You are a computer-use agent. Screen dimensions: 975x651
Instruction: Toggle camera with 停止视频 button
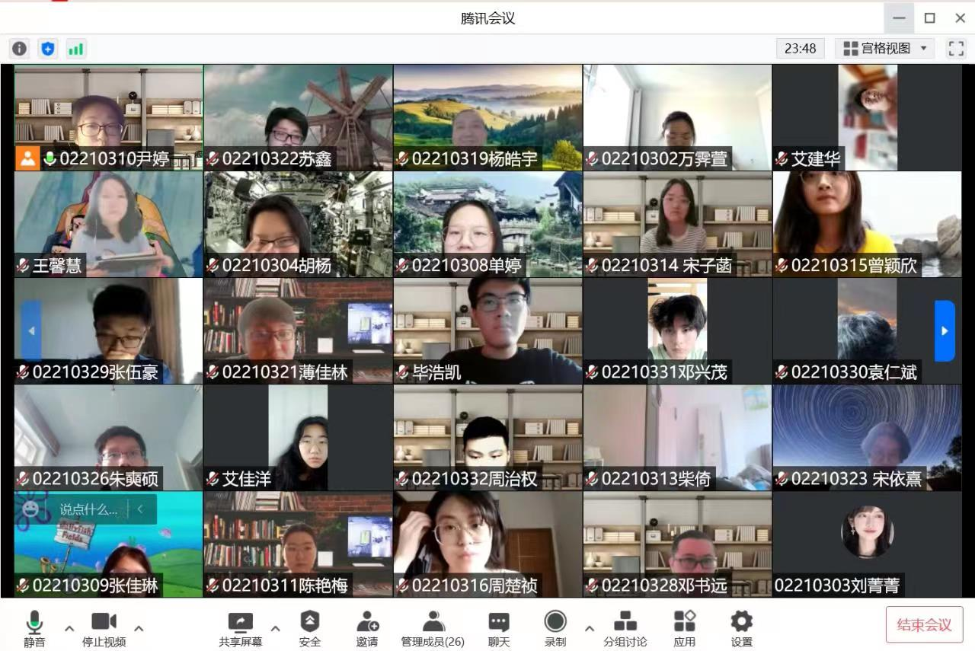(x=104, y=629)
